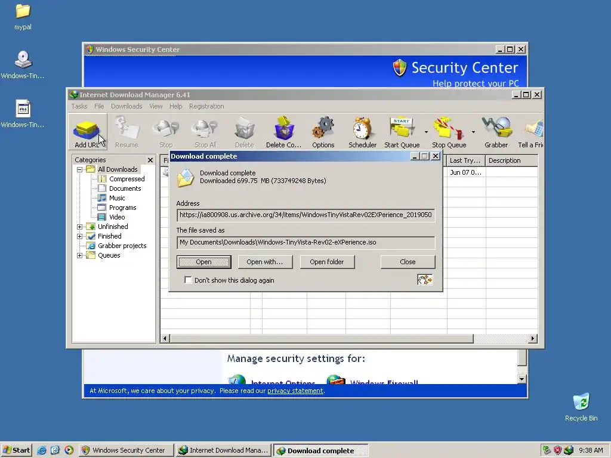Click the Delete Completed toolbar icon
Viewport: 611px width, 458px height.
[x=283, y=132]
